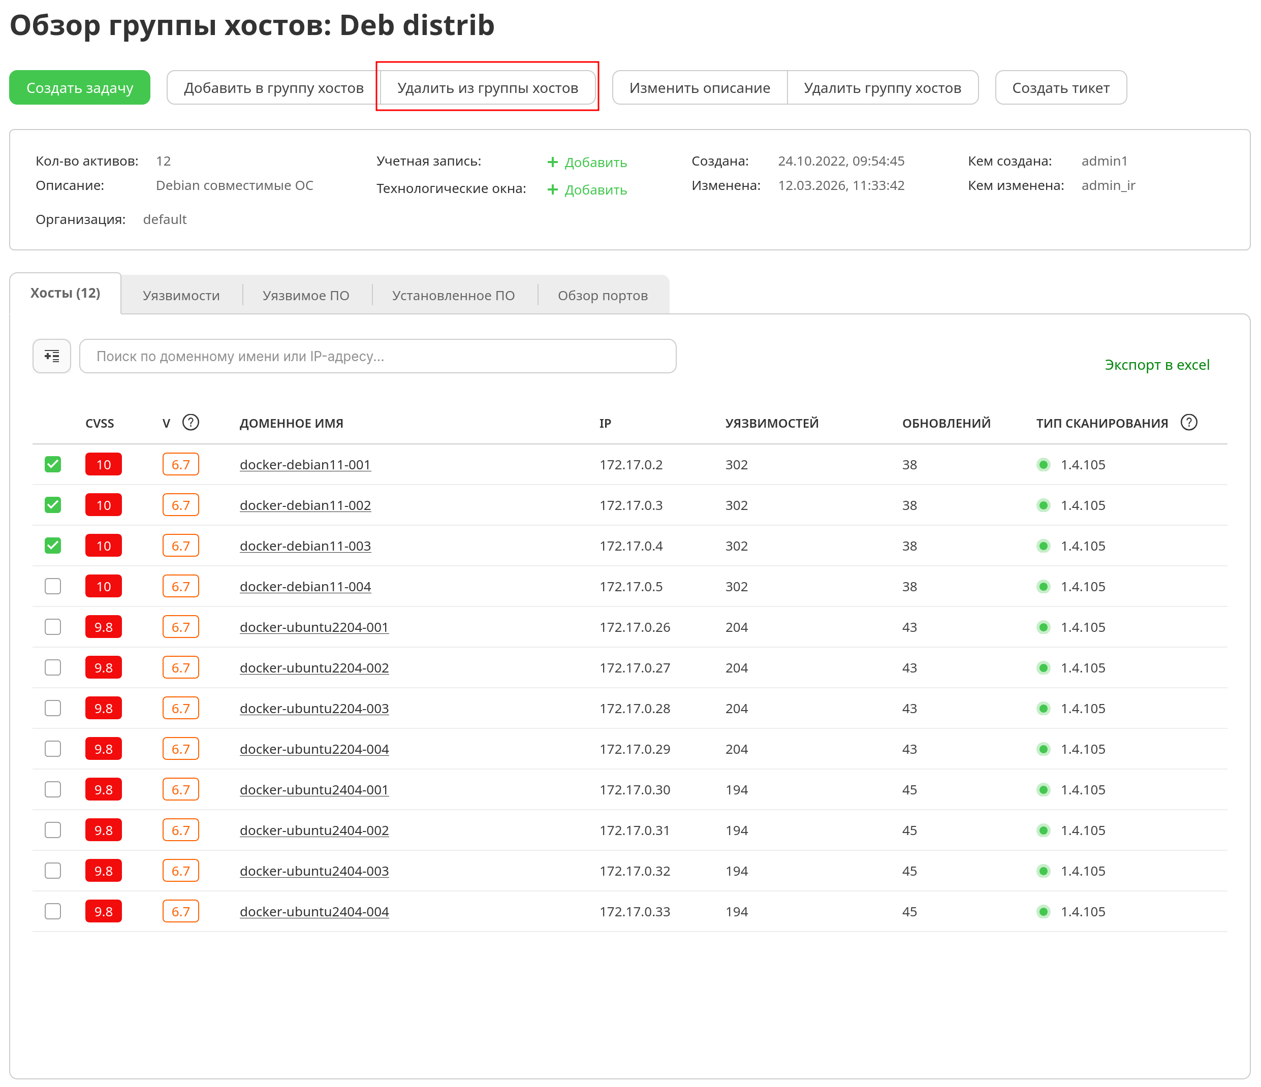Select host docker-ubuntu2404-004 via its checkbox

point(53,911)
